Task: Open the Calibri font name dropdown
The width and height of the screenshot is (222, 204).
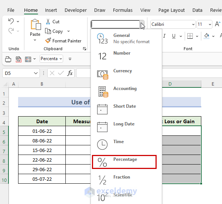Action: click(193, 24)
